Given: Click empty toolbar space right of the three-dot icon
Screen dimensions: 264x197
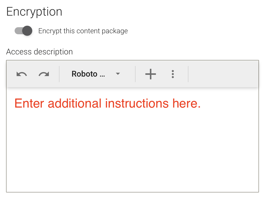Looking at the screenshot, I should [223, 74].
